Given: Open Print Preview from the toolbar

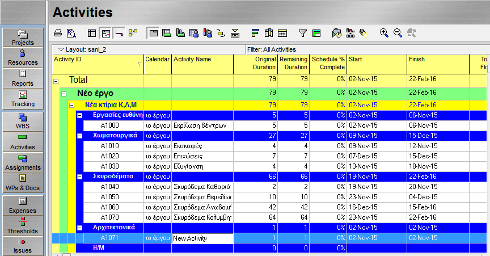Looking at the screenshot, I should pos(71,33).
